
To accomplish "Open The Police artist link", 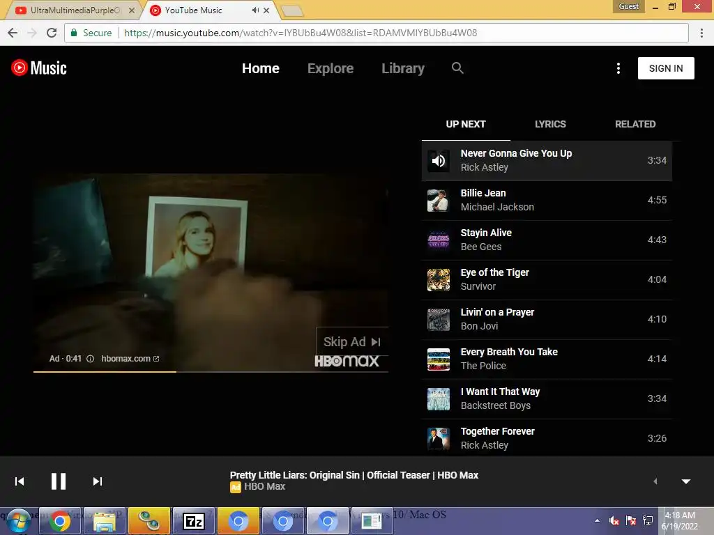I will [483, 366].
